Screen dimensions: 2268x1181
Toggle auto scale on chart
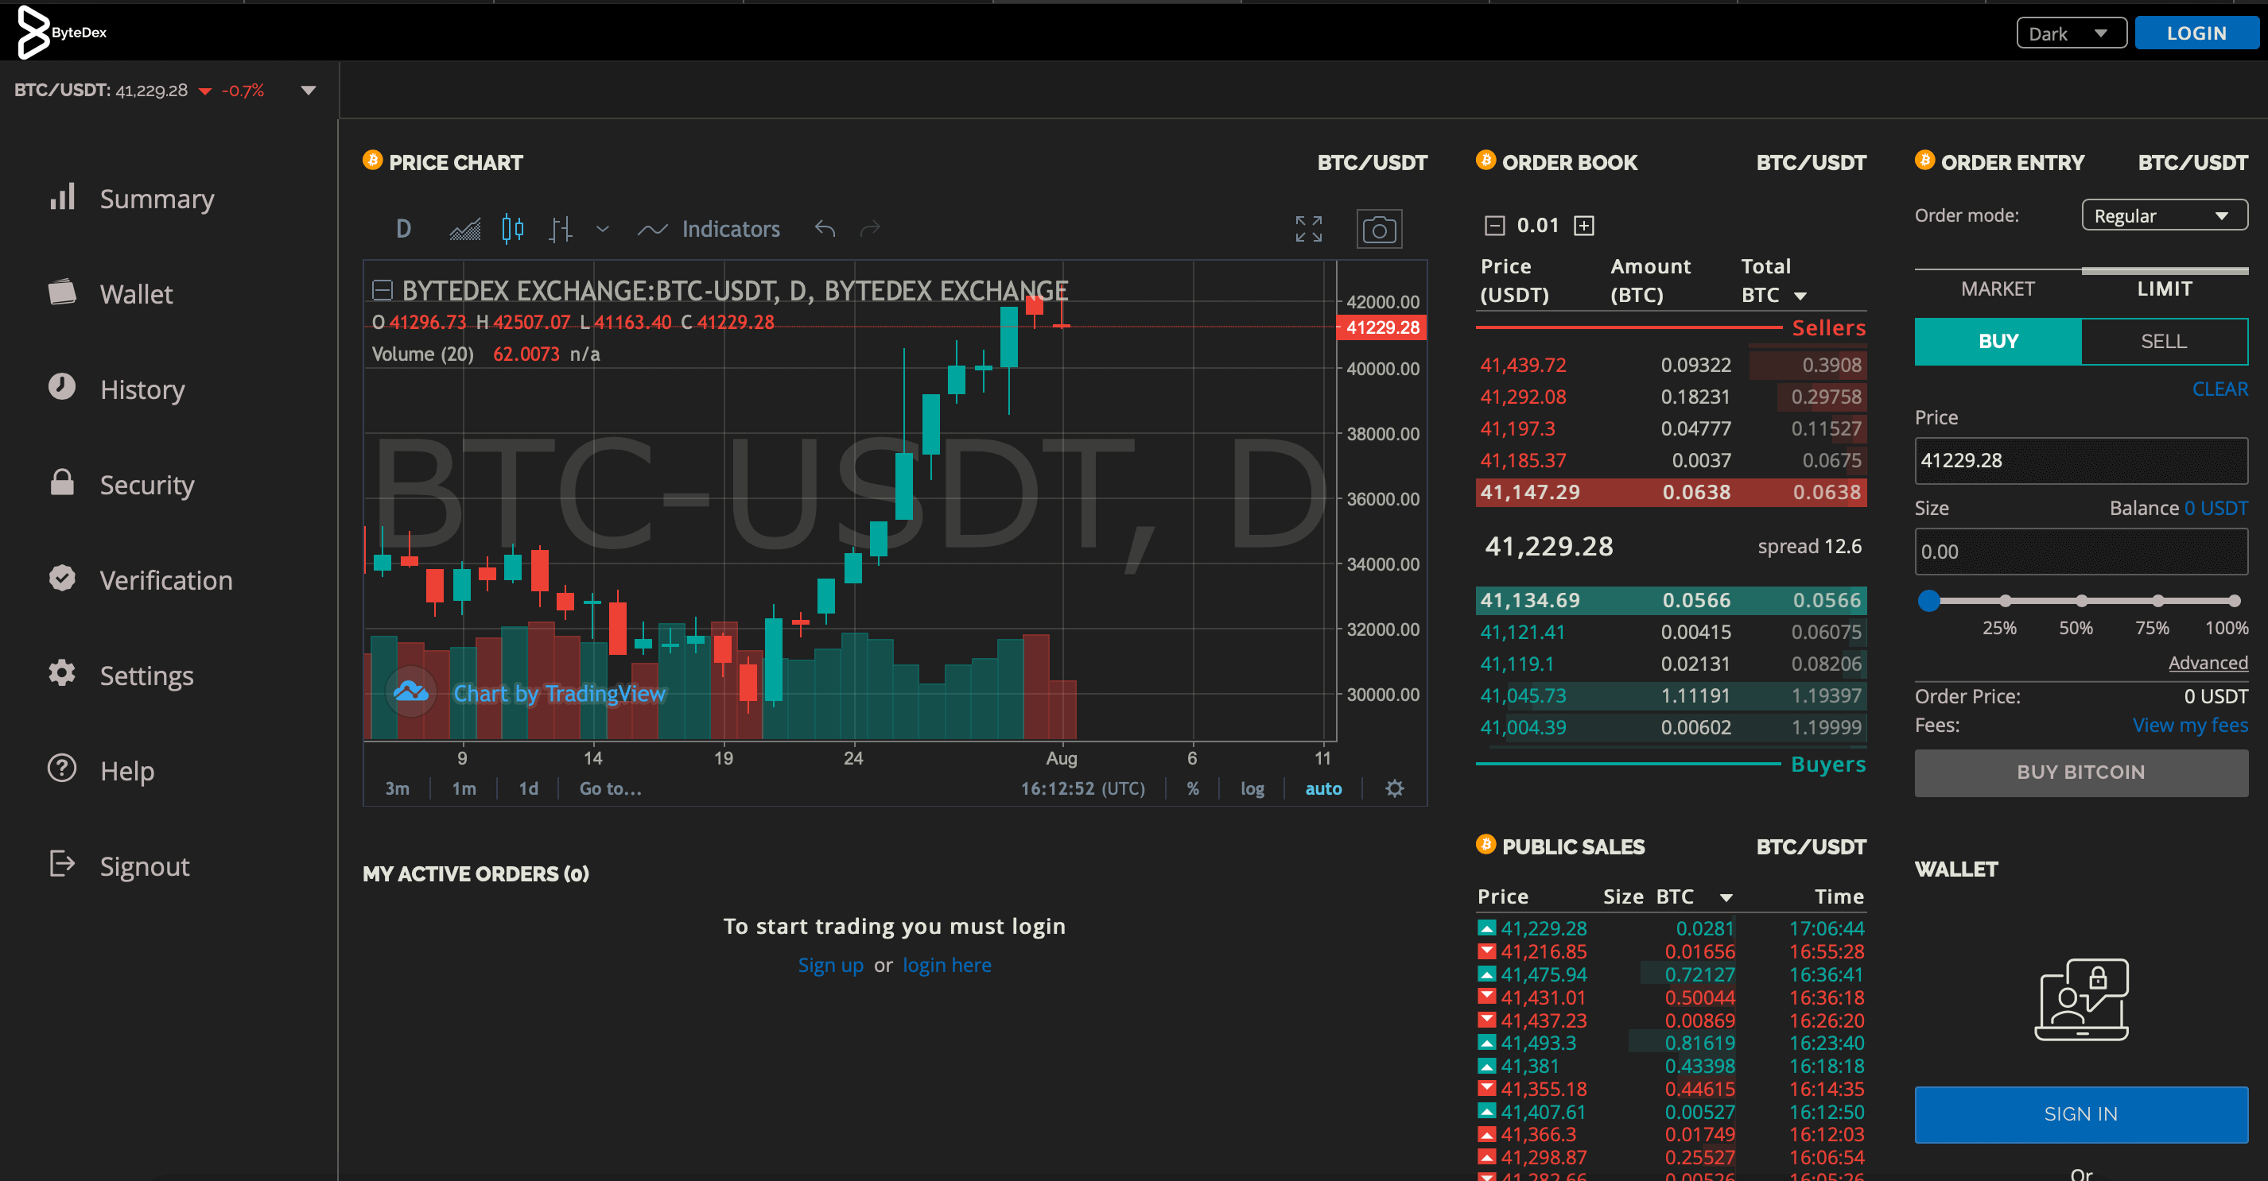pyautogui.click(x=1322, y=788)
